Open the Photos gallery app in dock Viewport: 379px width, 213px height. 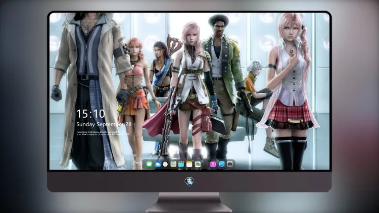[198, 165]
